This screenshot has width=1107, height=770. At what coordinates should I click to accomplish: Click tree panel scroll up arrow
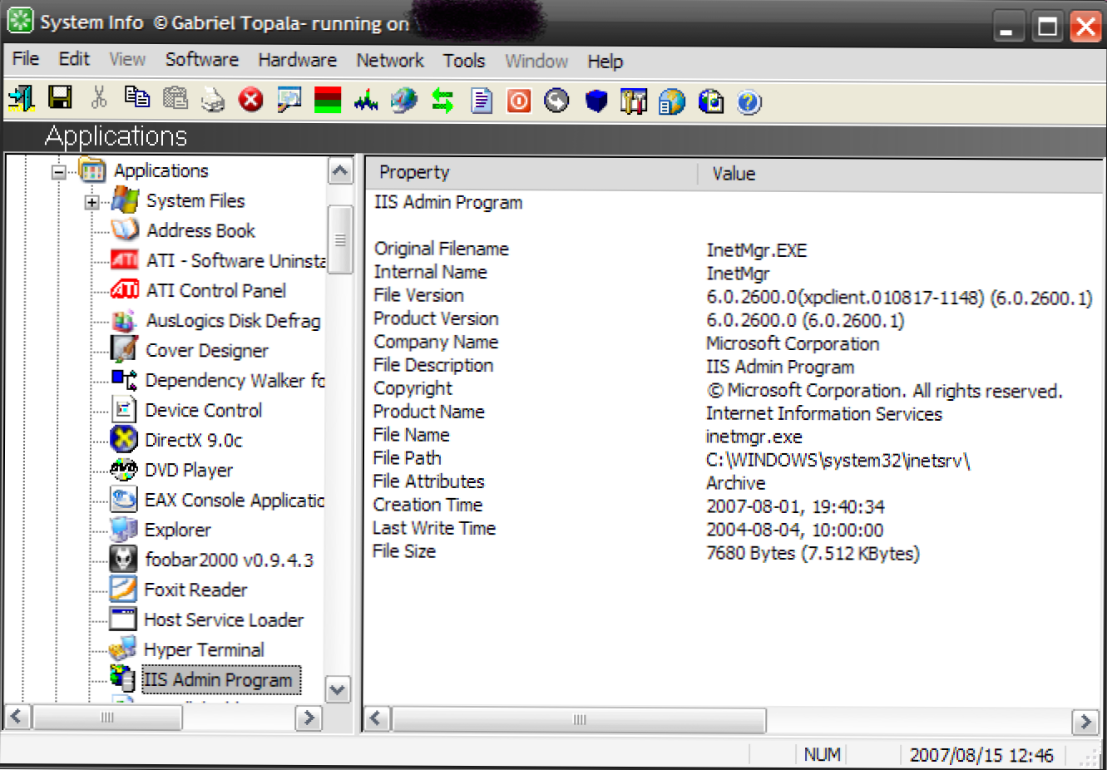[x=339, y=171]
